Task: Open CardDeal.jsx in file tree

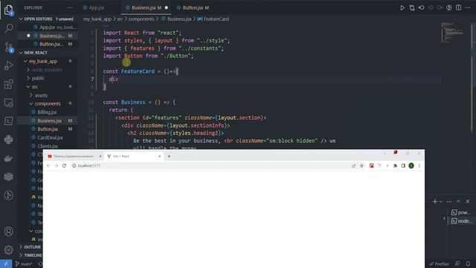Action: click(50, 138)
